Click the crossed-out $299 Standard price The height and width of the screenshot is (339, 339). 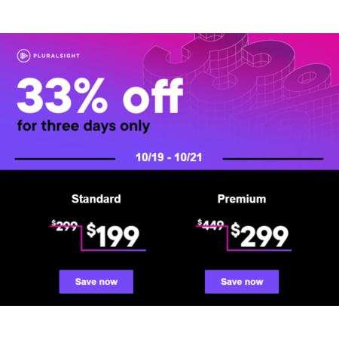coord(65,225)
